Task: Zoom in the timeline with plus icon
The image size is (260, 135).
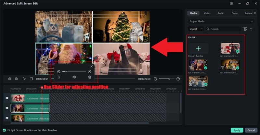Action: tap(178, 79)
